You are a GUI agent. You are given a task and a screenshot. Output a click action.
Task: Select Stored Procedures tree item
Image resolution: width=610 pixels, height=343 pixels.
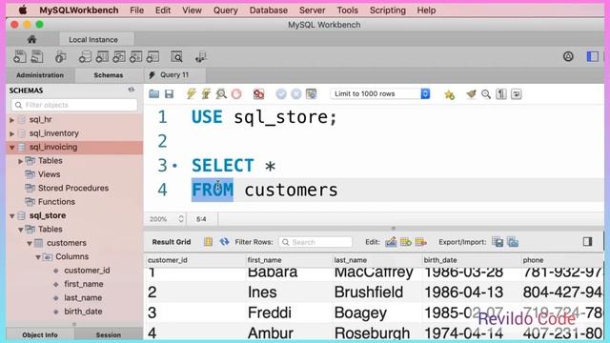pos(73,188)
